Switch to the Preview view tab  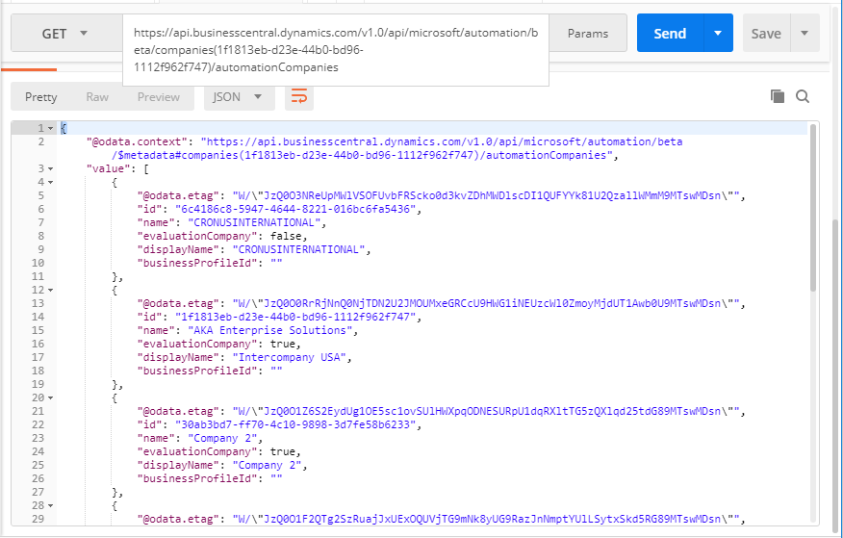tap(159, 97)
